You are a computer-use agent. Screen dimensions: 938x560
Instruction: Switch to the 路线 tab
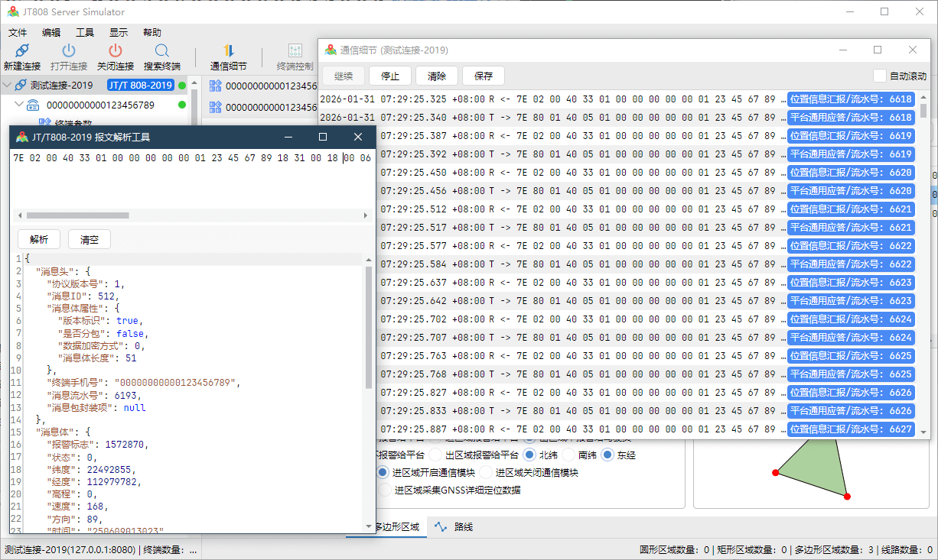[x=455, y=527]
